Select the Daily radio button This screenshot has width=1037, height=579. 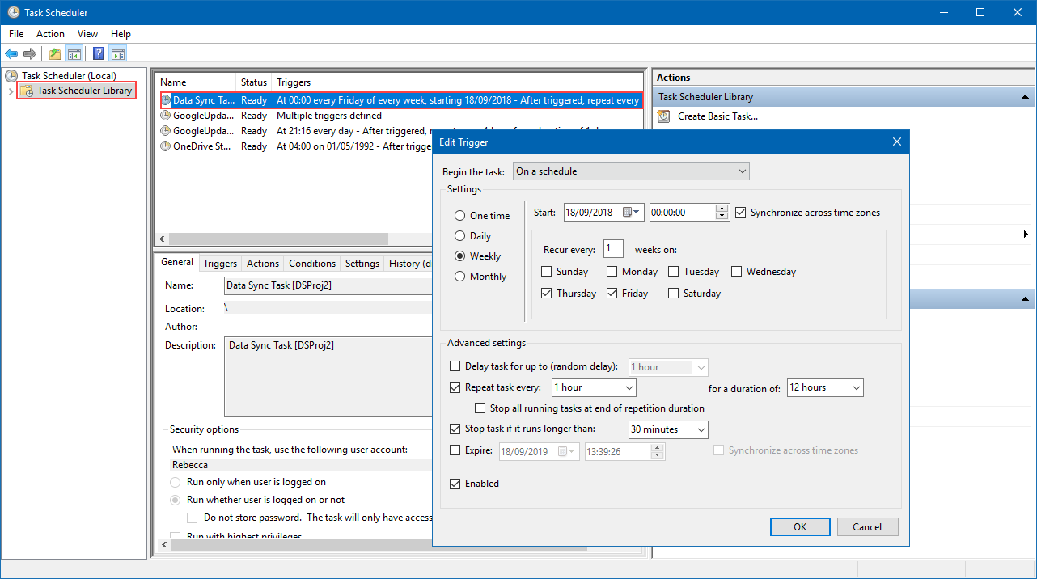(460, 236)
